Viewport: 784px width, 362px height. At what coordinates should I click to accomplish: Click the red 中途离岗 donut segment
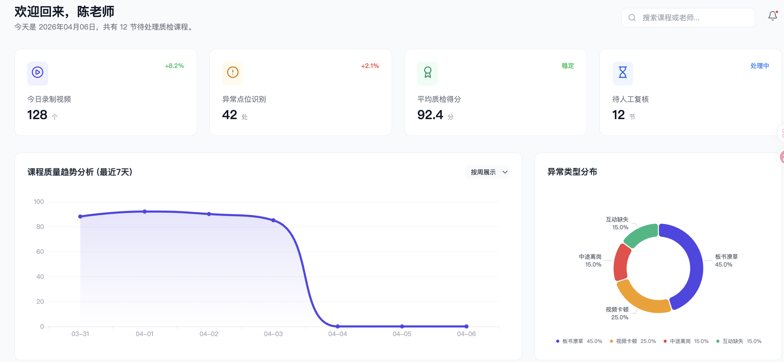(621, 263)
